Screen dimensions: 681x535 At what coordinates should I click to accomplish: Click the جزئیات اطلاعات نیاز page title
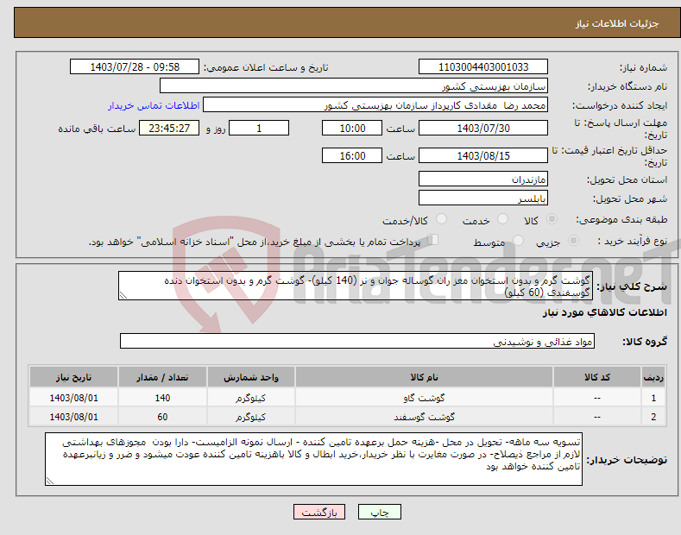[617, 23]
